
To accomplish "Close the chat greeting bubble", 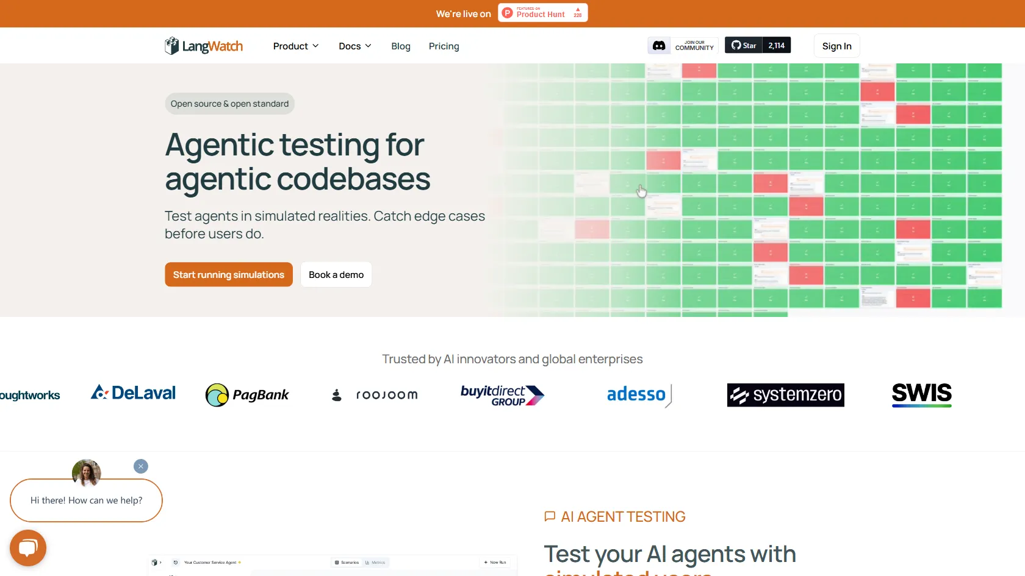I will 141,466.
